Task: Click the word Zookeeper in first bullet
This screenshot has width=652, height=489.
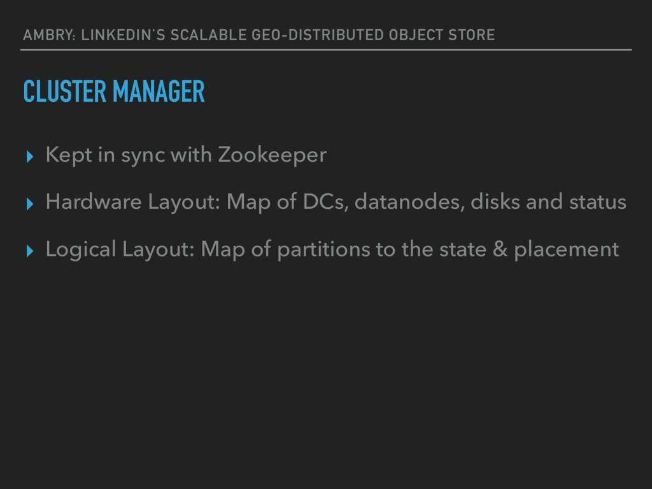Action: (273, 155)
